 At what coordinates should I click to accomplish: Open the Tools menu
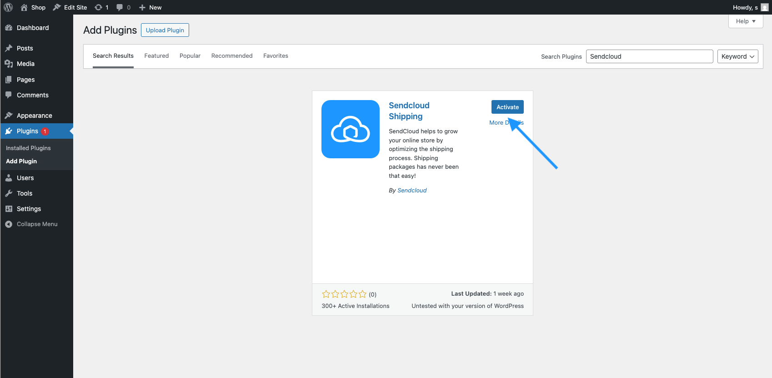pyautogui.click(x=25, y=193)
